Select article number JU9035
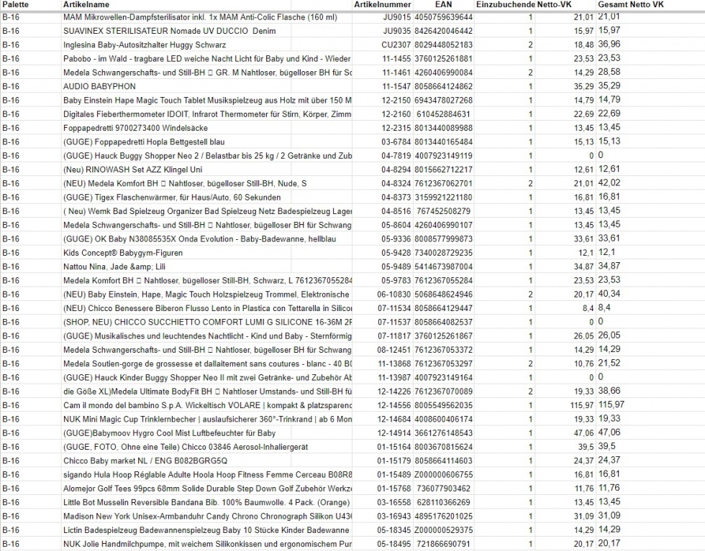This screenshot has height=551, width=705. [x=396, y=31]
